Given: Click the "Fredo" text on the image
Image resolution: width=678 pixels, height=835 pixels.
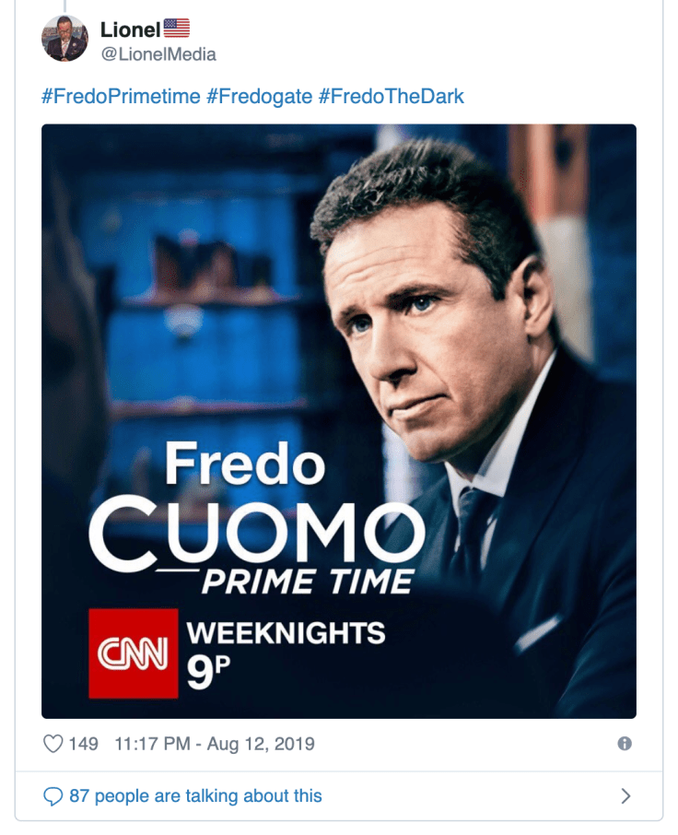Looking at the screenshot, I should click(244, 465).
